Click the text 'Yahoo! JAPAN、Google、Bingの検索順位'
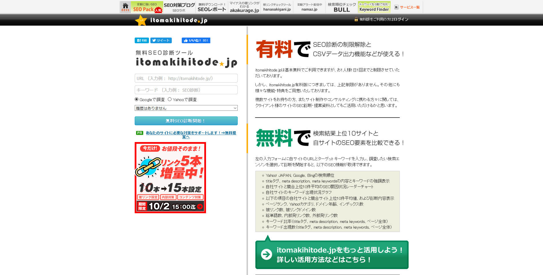 pyautogui.click(x=300, y=175)
